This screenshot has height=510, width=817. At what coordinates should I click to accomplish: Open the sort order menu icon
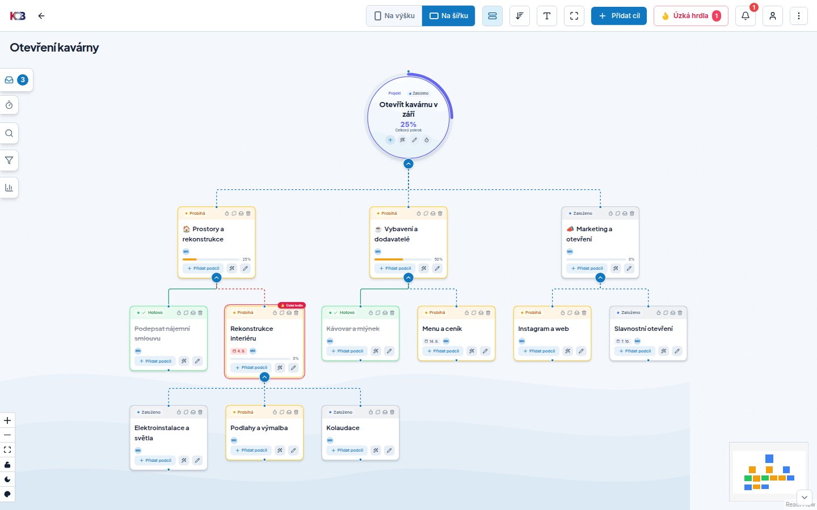tap(520, 16)
